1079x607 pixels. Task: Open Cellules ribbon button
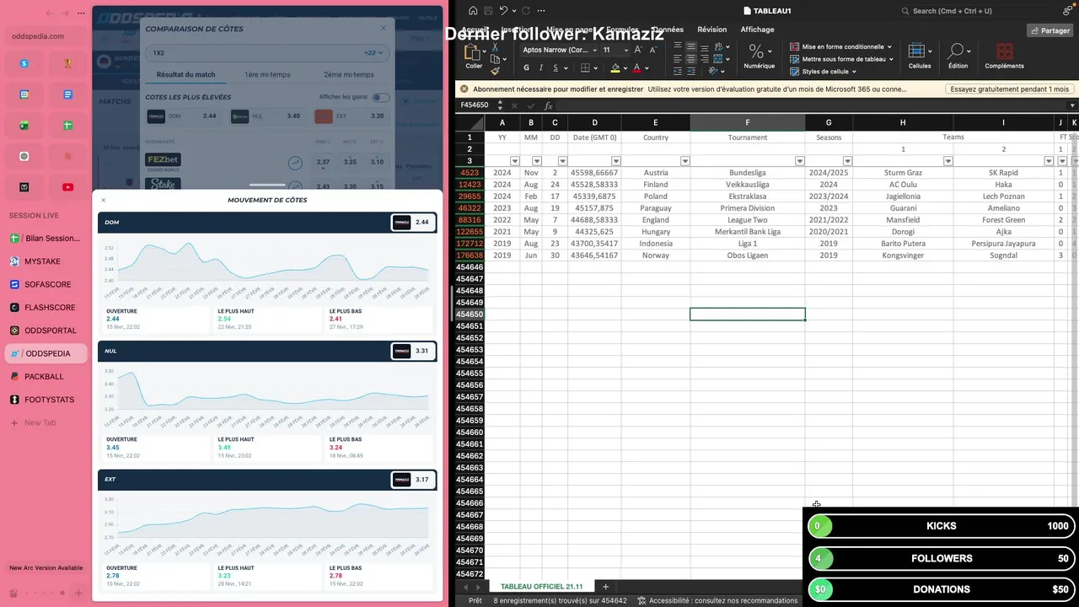(919, 56)
